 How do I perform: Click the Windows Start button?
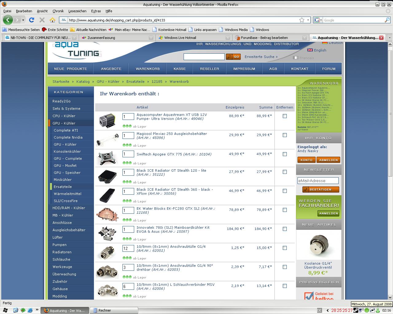pyautogui.click(x=6, y=310)
